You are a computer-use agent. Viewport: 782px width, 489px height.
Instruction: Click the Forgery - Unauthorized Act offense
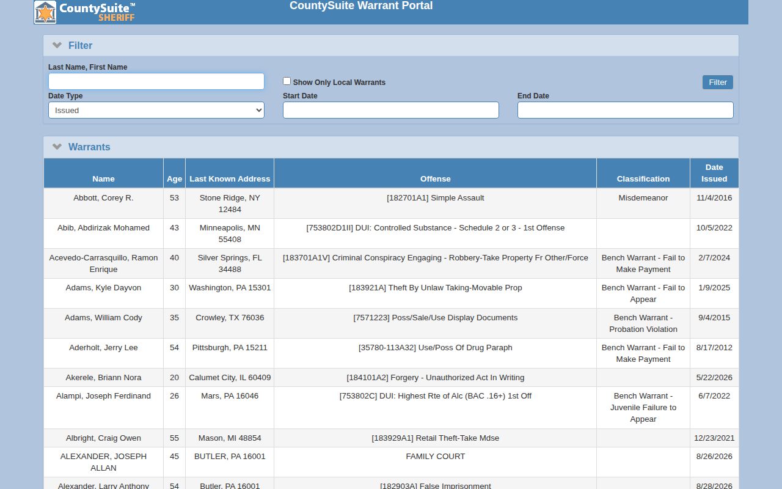[435, 378]
